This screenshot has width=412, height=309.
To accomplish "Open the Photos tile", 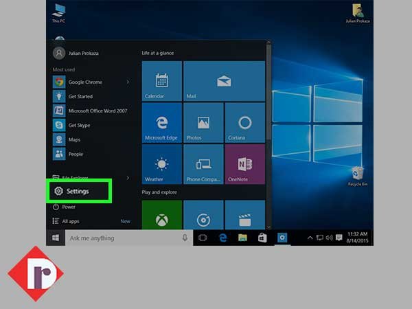I will [203, 123].
